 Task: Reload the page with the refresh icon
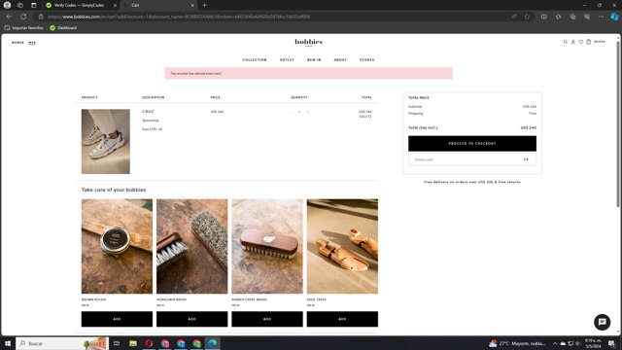point(23,17)
